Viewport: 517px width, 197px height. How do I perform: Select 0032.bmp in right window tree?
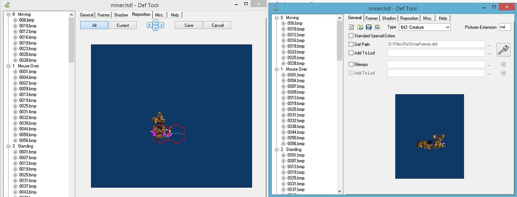click(296, 121)
